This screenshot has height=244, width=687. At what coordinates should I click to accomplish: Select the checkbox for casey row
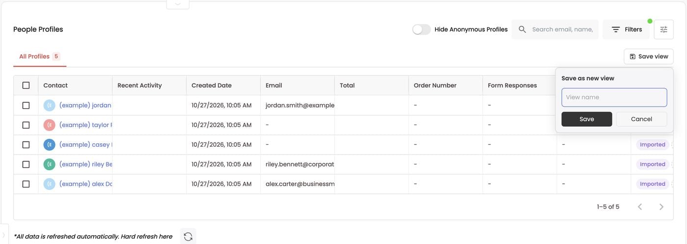[x=26, y=145]
